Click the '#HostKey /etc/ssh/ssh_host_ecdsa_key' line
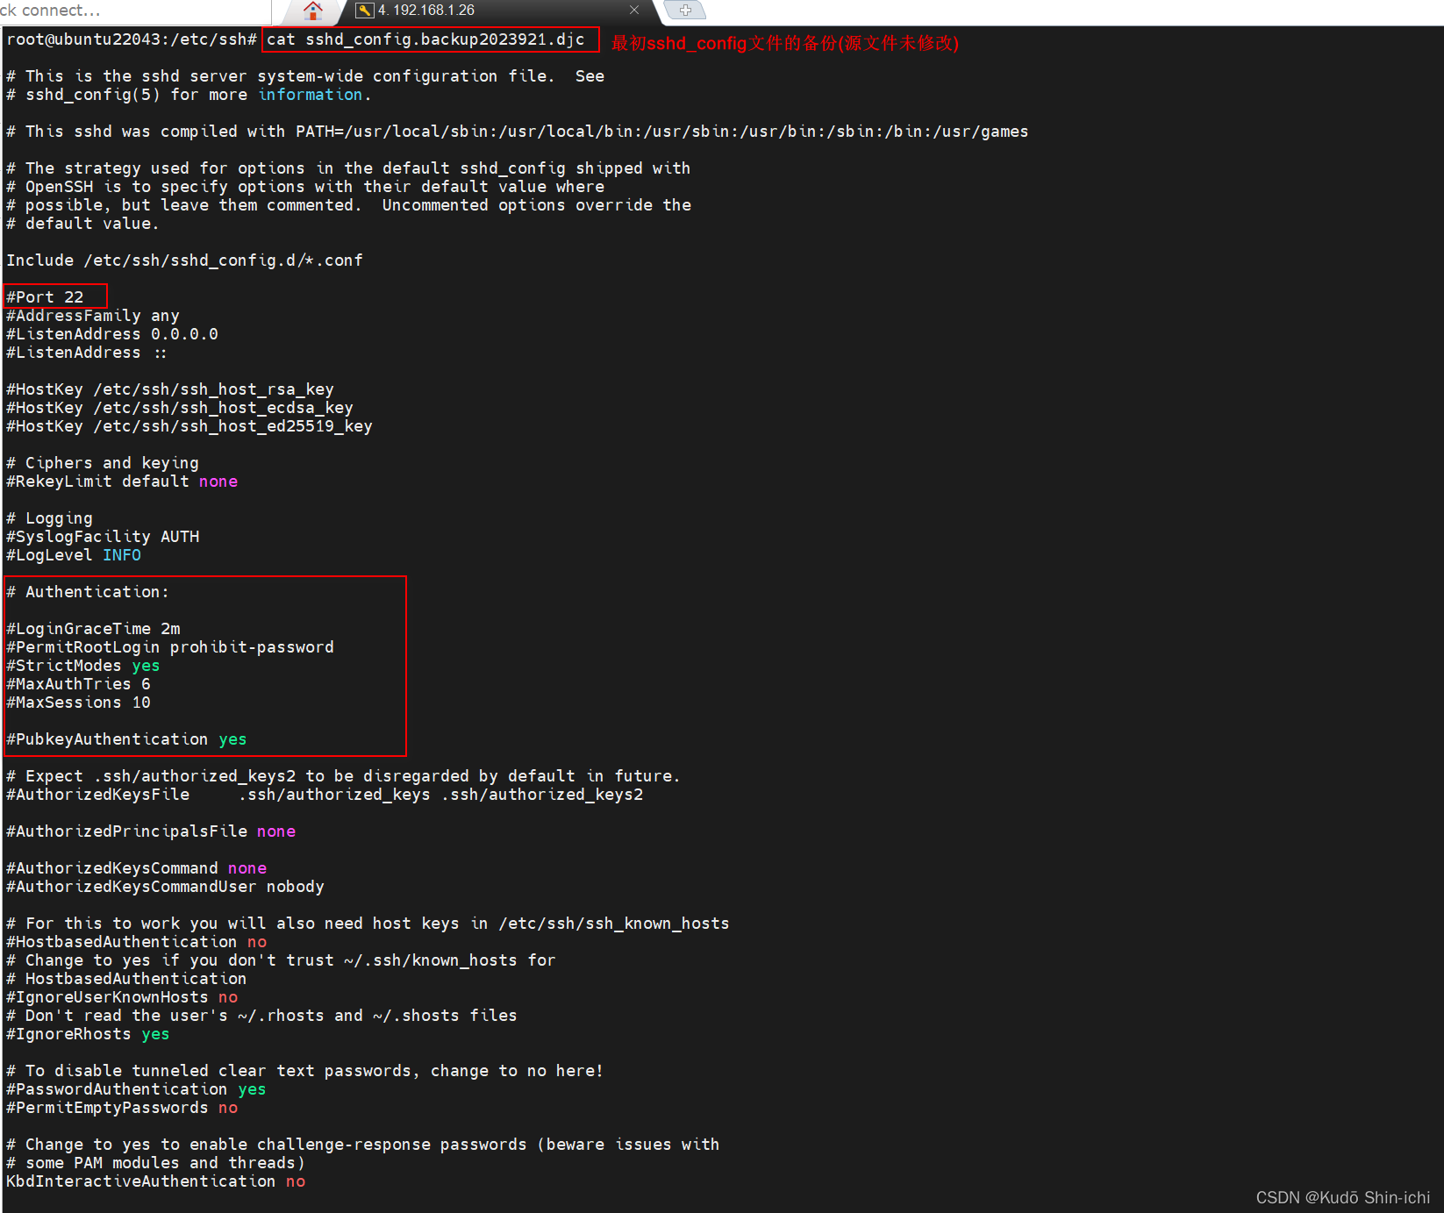Viewport: 1444px width, 1213px height. tap(180, 408)
